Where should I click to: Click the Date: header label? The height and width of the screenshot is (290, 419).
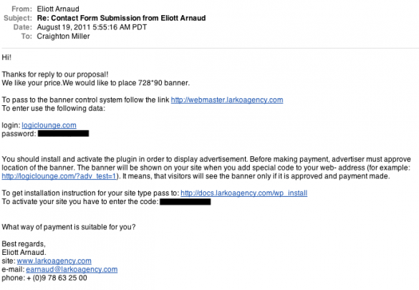[x=23, y=27]
